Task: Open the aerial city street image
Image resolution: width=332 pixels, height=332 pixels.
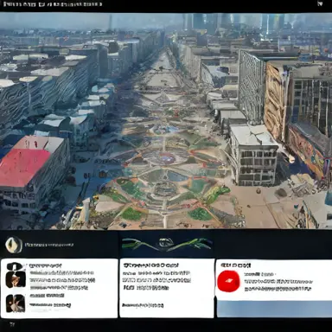Action: [166, 121]
